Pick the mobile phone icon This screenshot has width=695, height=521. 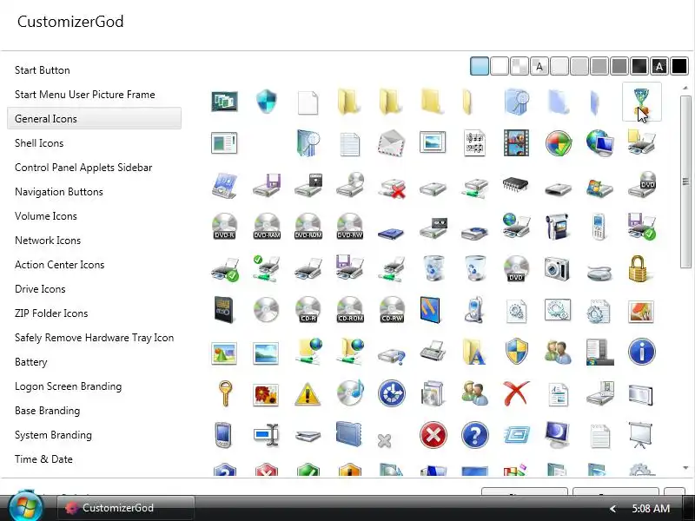click(x=599, y=227)
